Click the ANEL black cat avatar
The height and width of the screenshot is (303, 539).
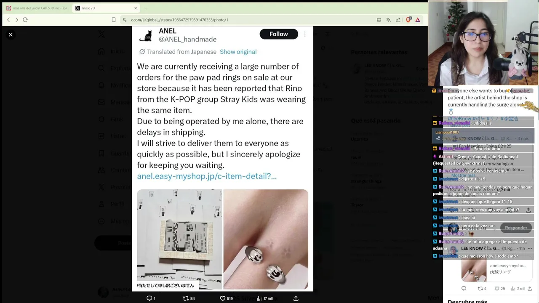(x=145, y=35)
